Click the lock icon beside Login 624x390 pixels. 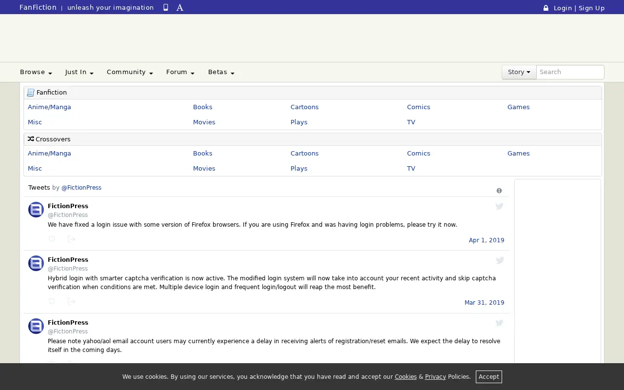[x=546, y=8]
